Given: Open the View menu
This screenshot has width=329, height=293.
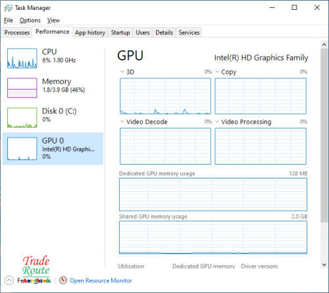Looking at the screenshot, I should (x=53, y=20).
